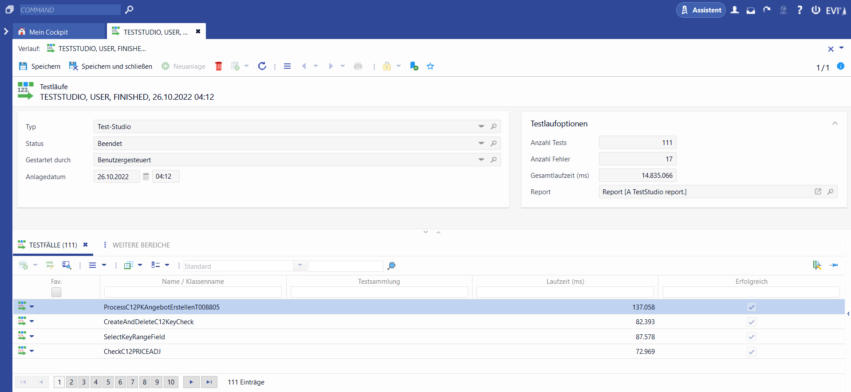The height and width of the screenshot is (392, 851).
Task: Go to page 5 of test cases
Action: point(108,382)
